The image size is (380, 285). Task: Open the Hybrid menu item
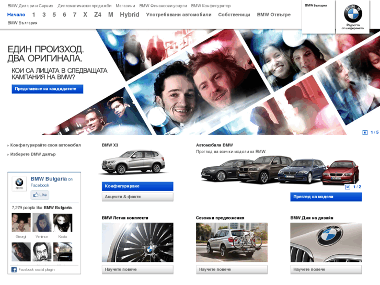click(x=130, y=15)
